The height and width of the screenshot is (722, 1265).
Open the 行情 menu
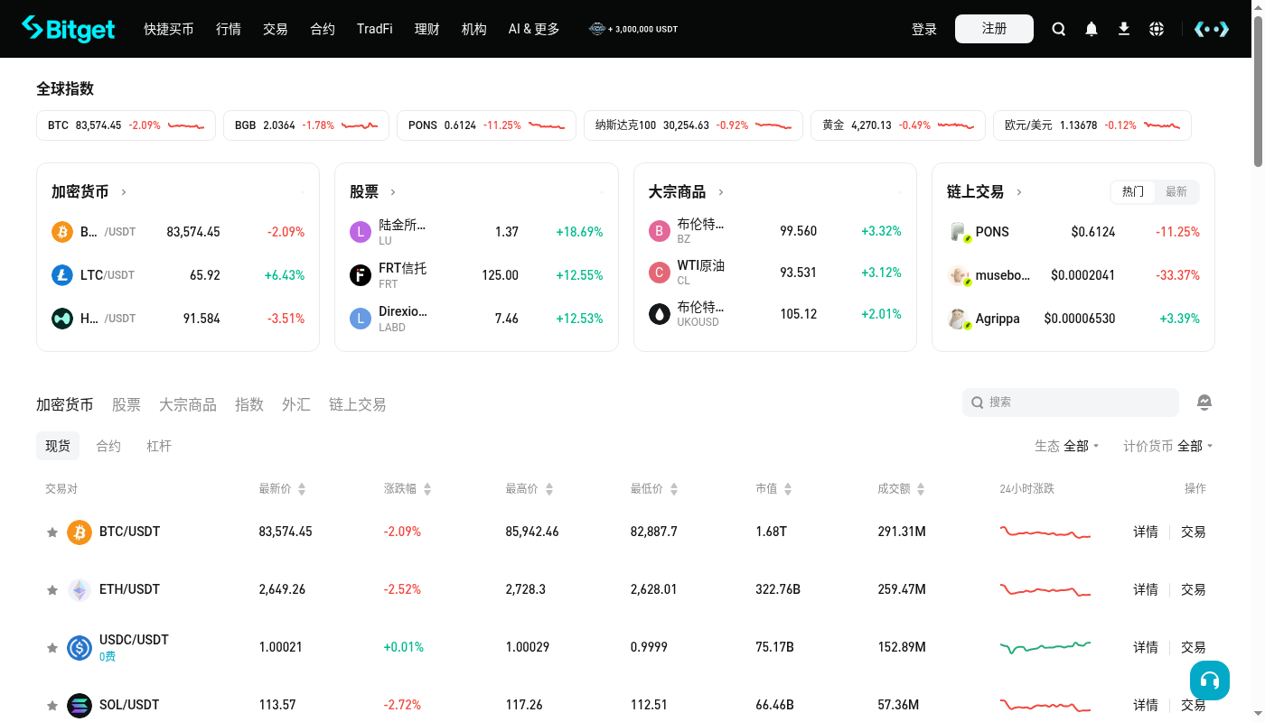(x=229, y=29)
